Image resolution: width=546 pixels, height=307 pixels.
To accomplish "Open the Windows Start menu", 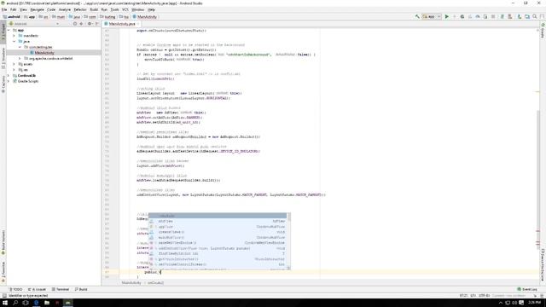I will click(5, 303).
